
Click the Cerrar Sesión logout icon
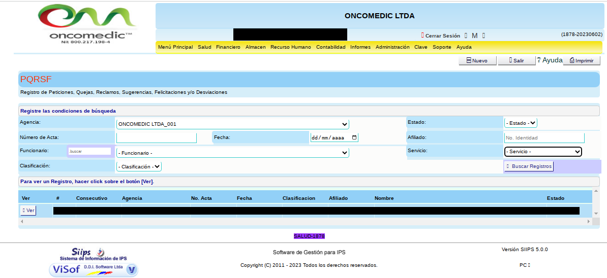[422, 36]
